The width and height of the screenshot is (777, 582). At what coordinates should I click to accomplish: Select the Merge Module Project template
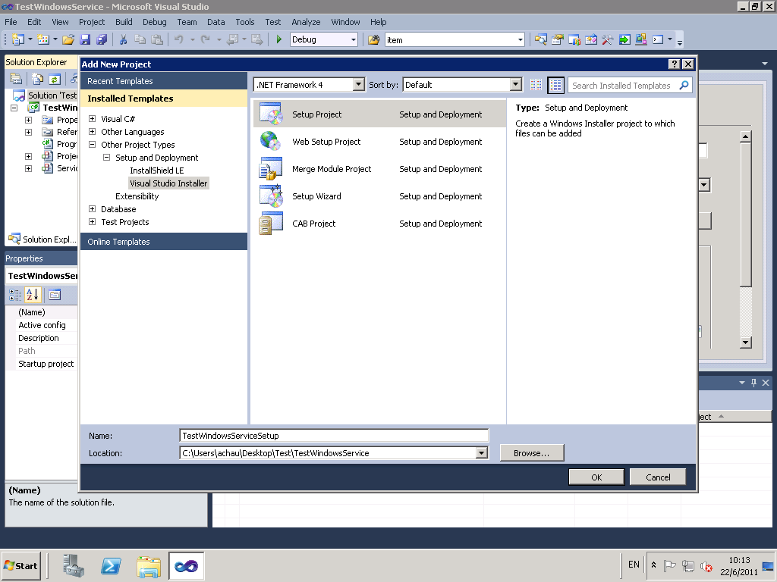(379, 169)
